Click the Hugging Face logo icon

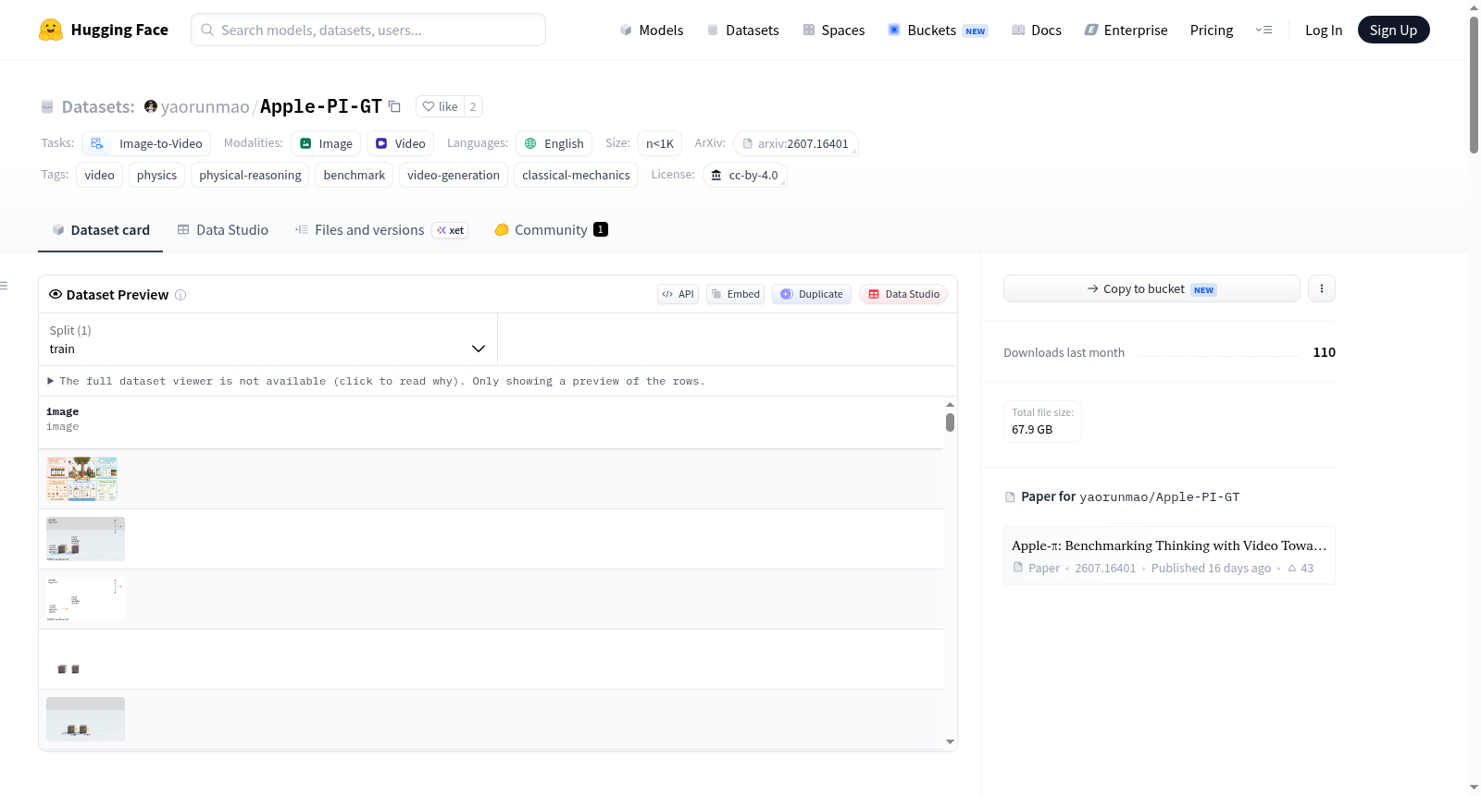point(51,30)
